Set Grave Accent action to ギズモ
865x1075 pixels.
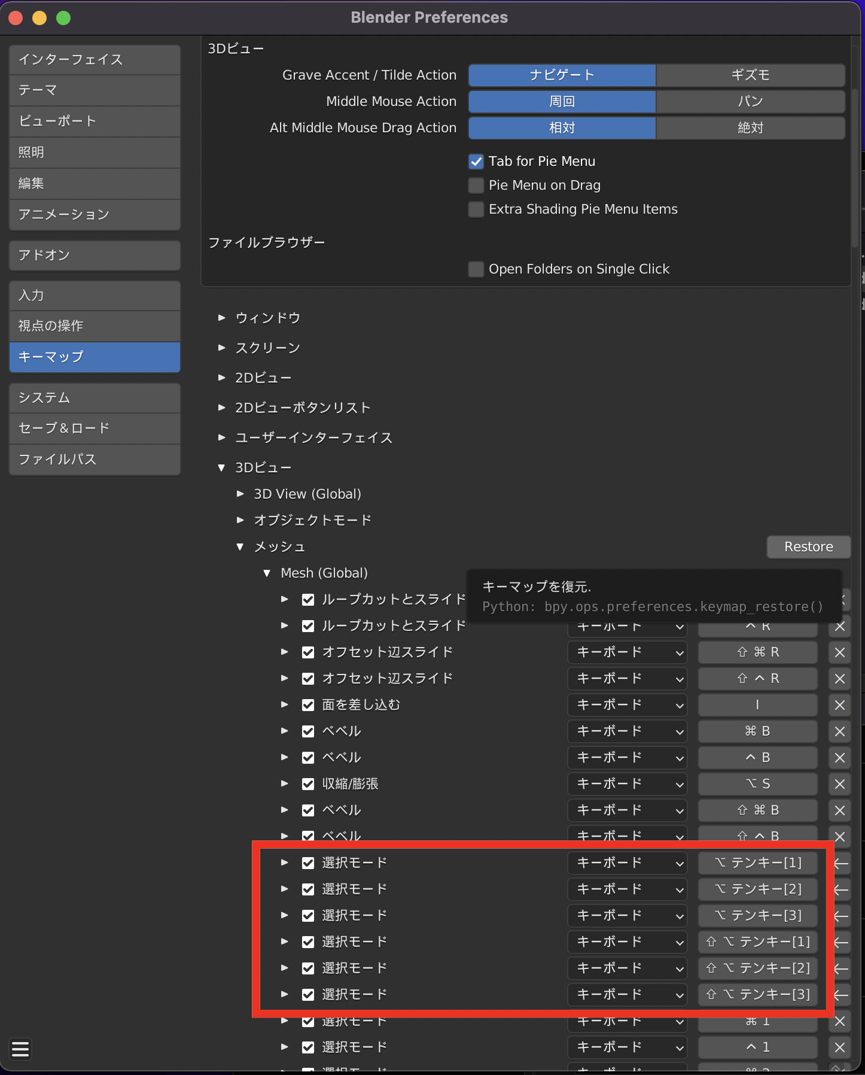(751, 75)
